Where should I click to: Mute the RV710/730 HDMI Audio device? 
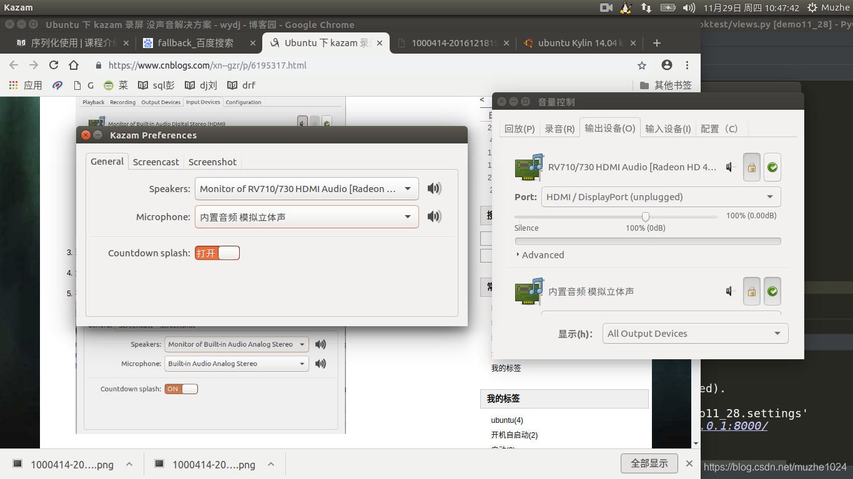(730, 167)
